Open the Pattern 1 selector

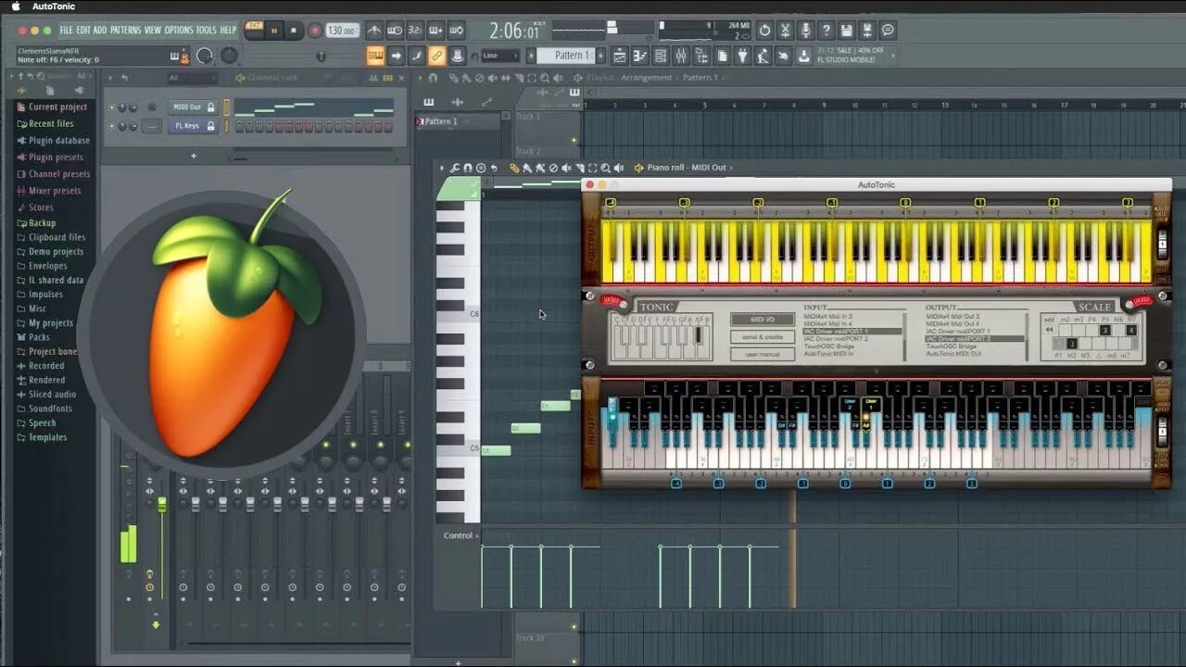pos(567,56)
